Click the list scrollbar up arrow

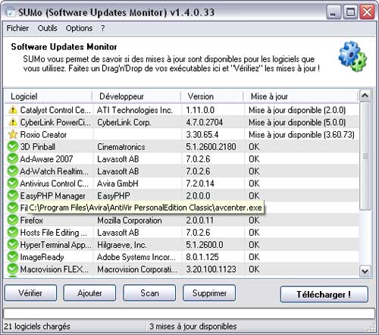point(365,95)
